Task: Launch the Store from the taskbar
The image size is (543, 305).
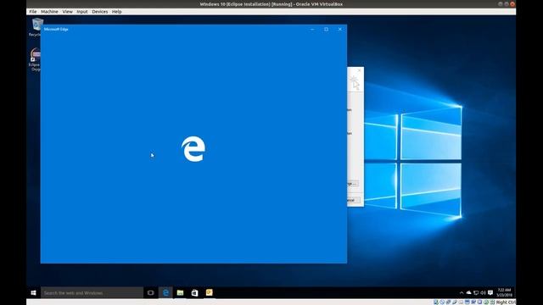Action: [x=194, y=292]
